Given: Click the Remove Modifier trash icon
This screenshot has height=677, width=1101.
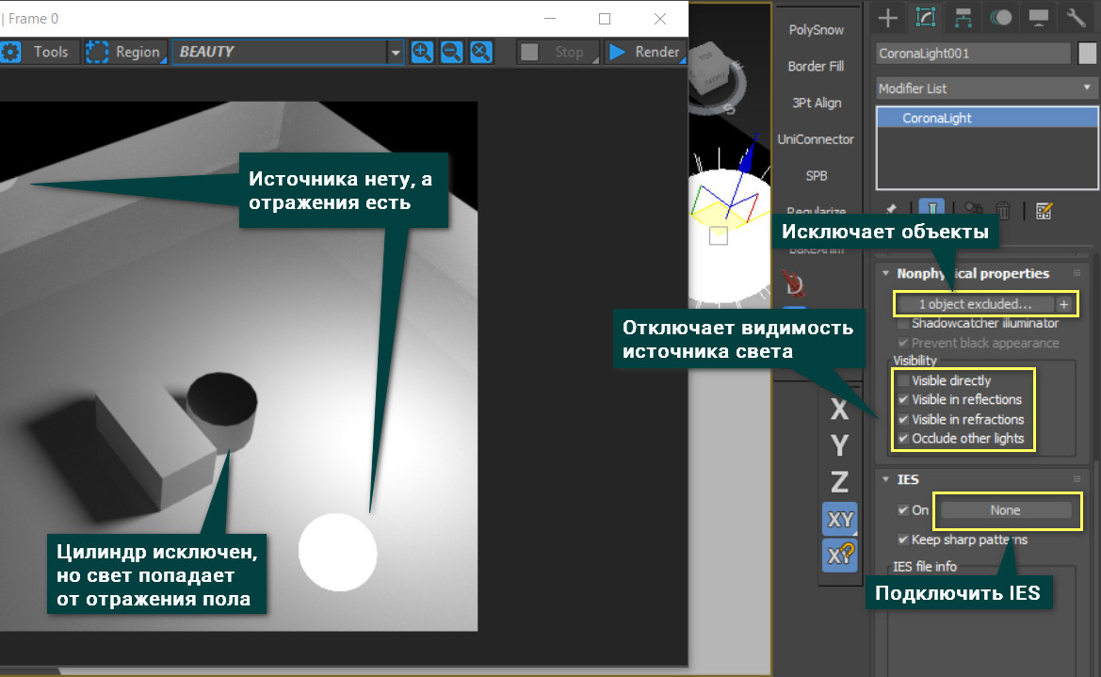Looking at the screenshot, I should [1004, 210].
